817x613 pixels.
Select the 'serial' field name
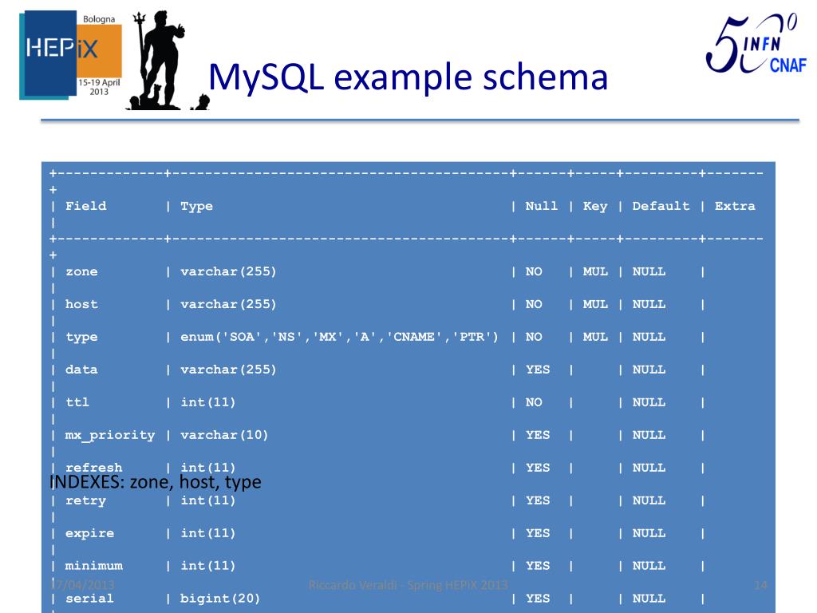pyautogui.click(x=89, y=599)
